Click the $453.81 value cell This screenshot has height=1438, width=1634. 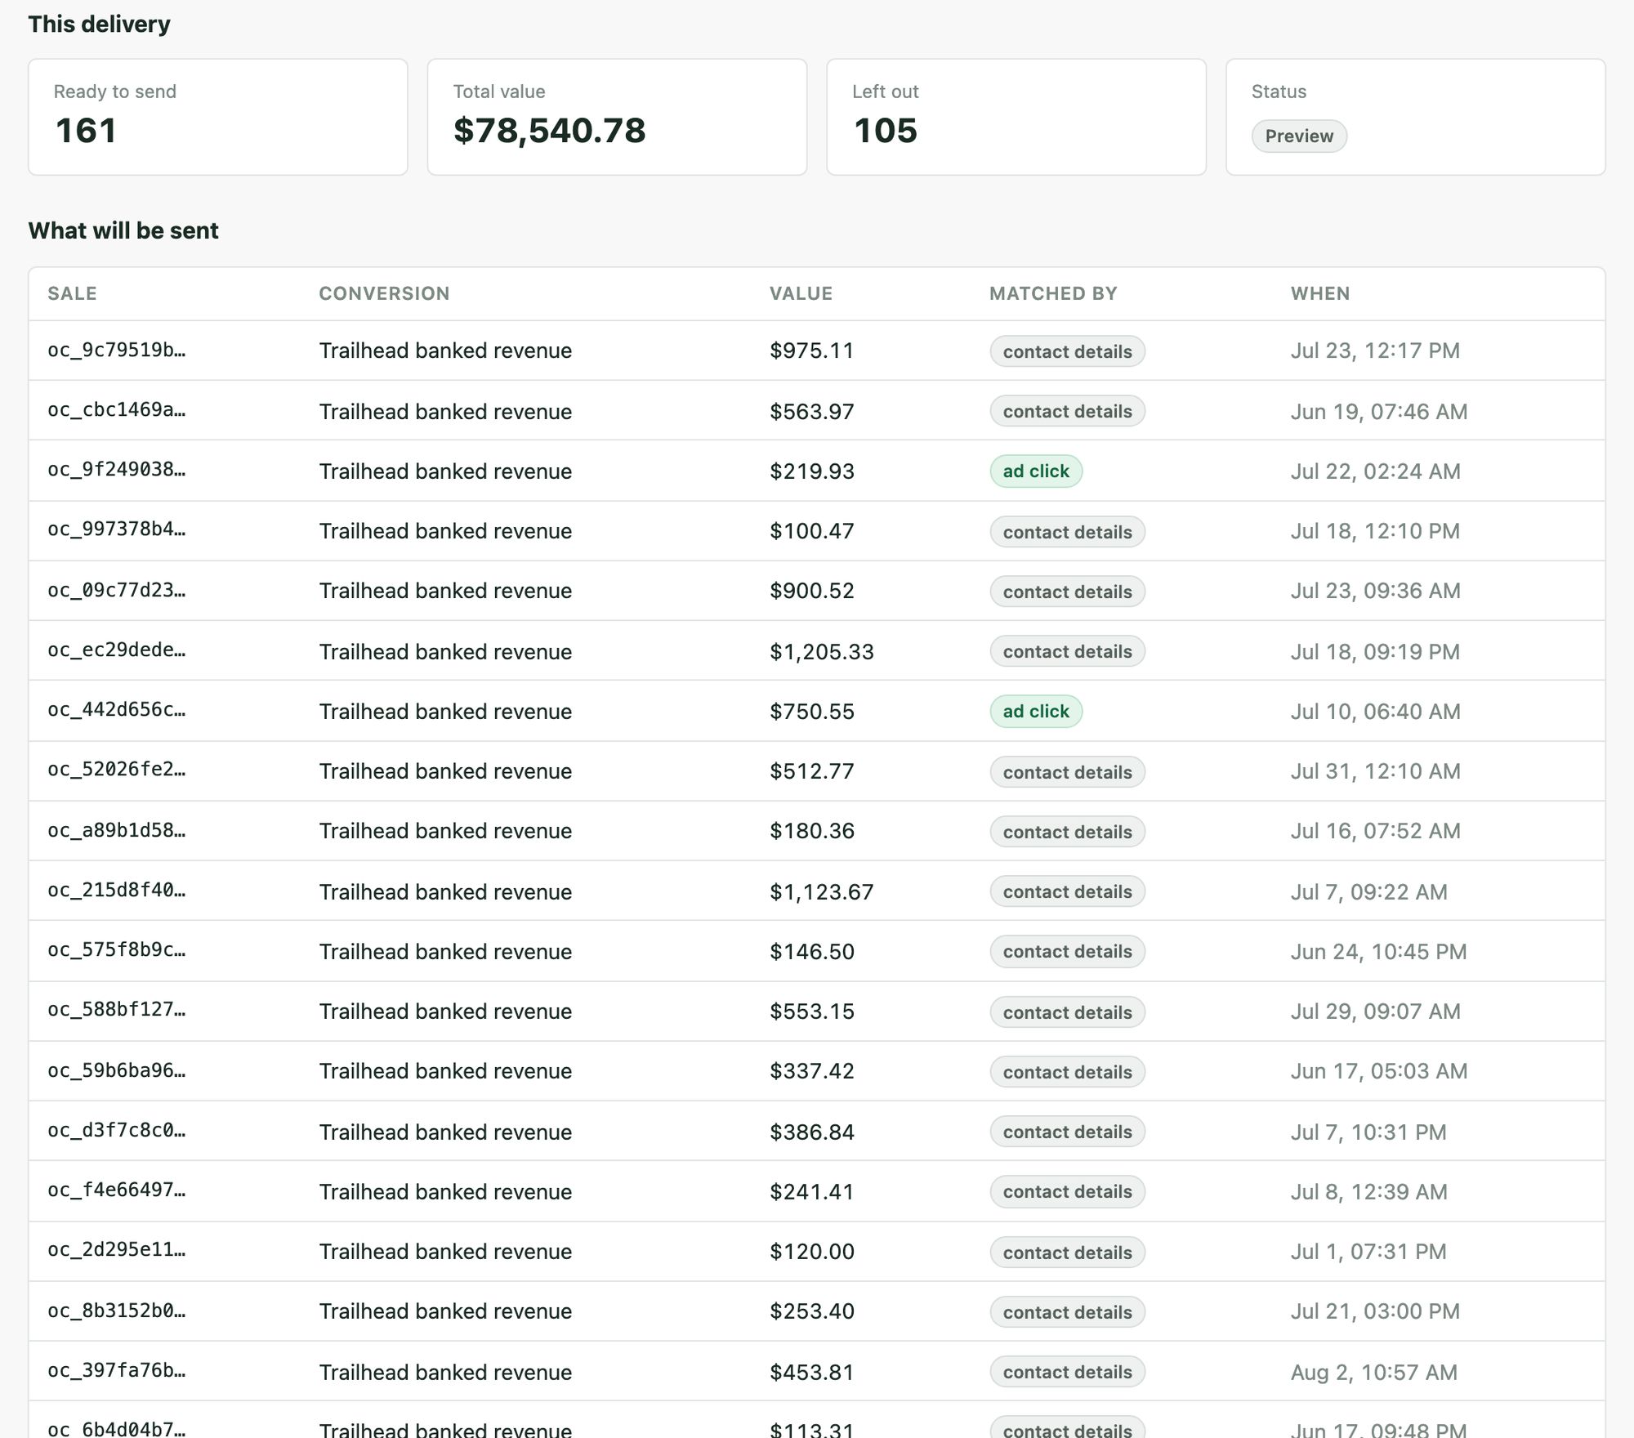tap(811, 1372)
